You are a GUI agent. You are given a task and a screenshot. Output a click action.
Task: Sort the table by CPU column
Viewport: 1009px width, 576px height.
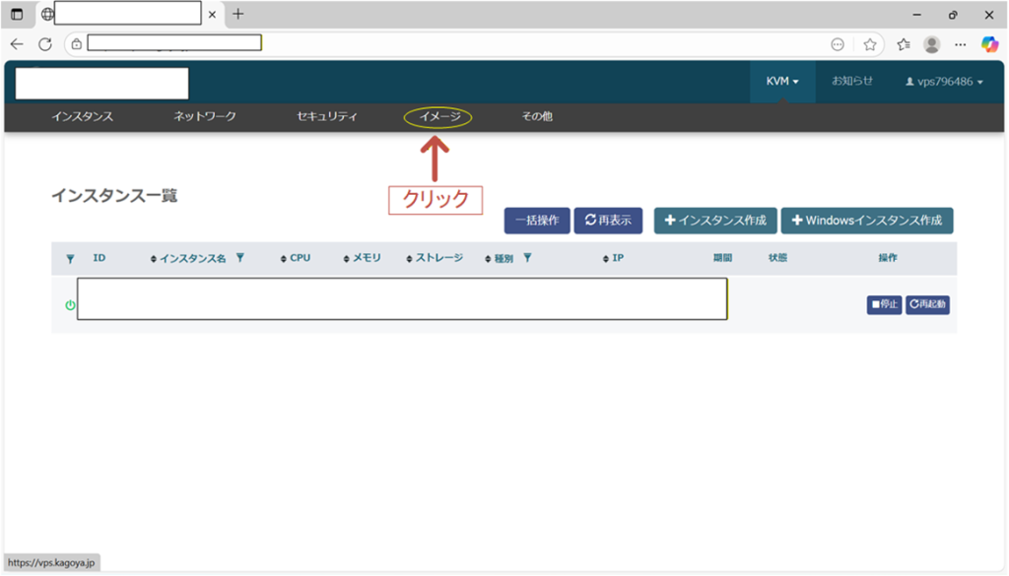(x=296, y=258)
